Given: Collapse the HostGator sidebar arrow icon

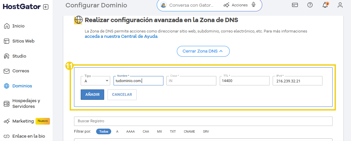Looking at the screenshot, I should tap(46, 7).
